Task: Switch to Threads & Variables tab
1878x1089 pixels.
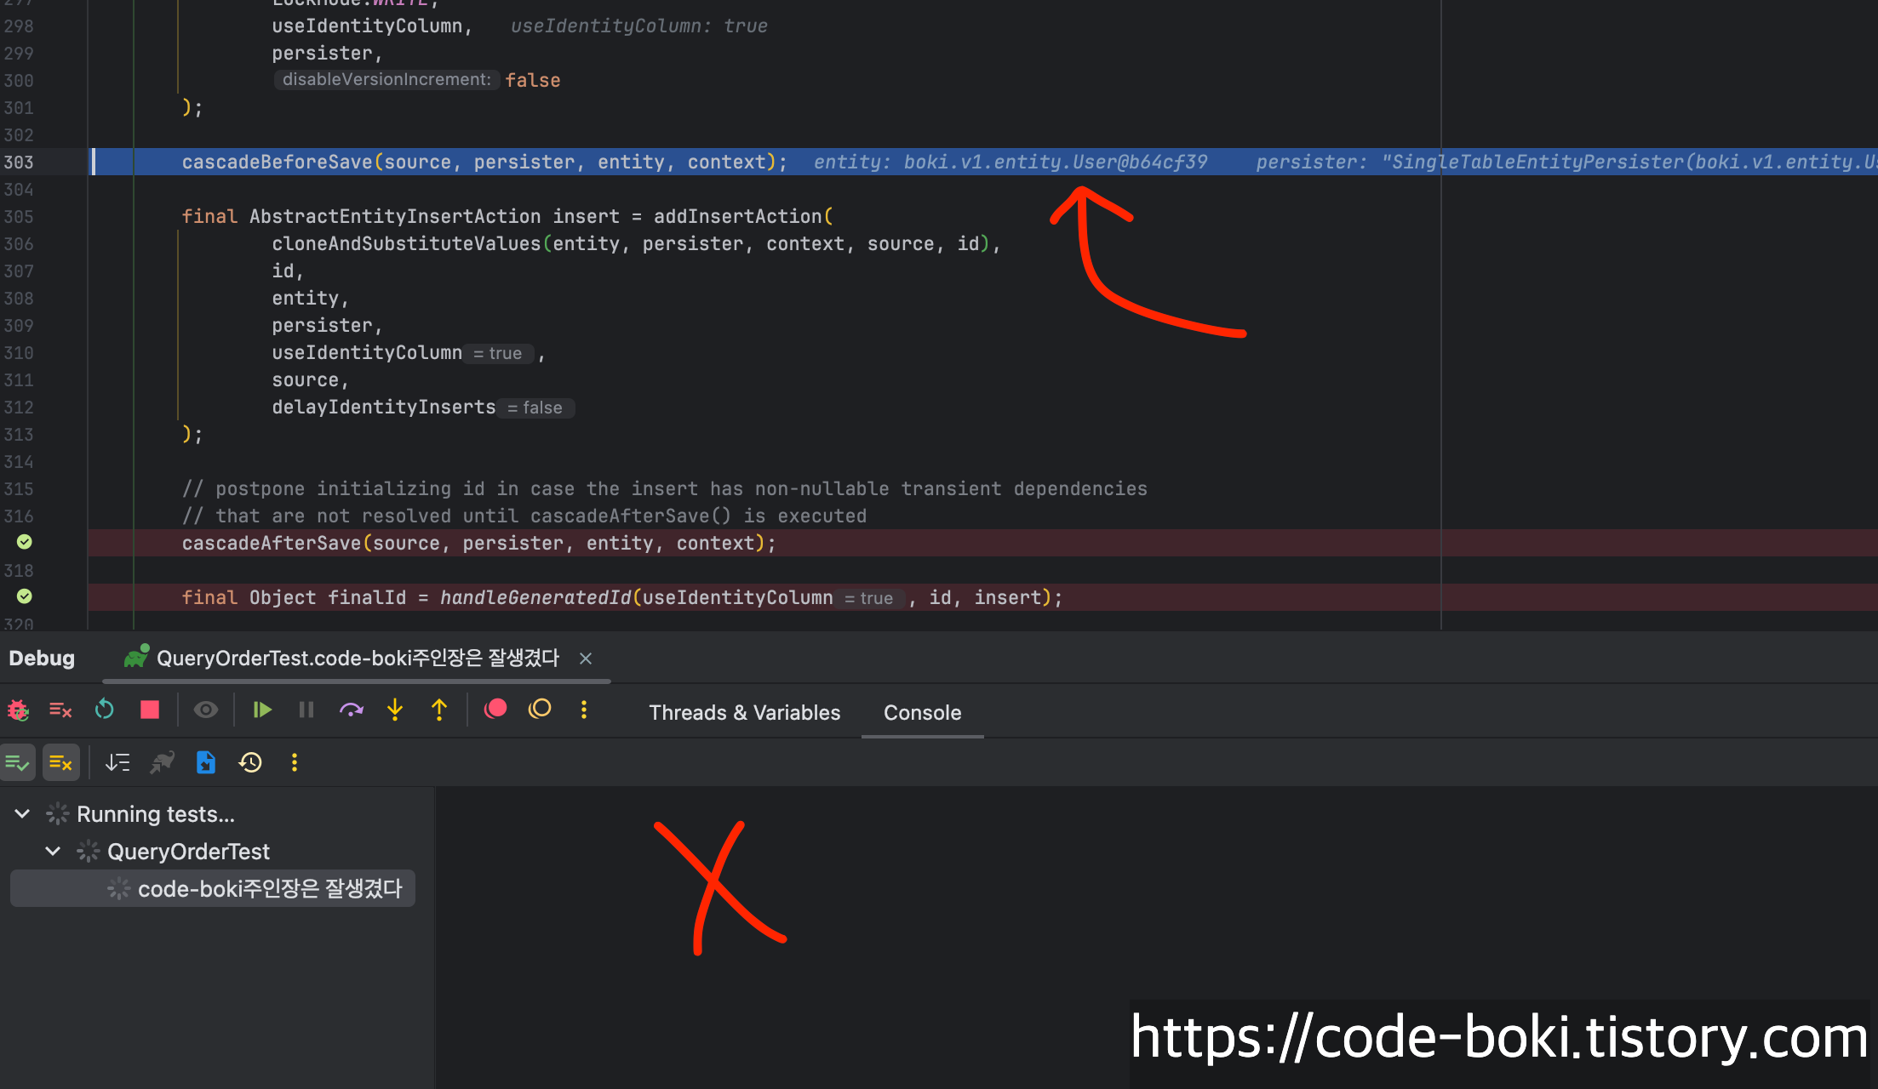Action: click(x=744, y=713)
